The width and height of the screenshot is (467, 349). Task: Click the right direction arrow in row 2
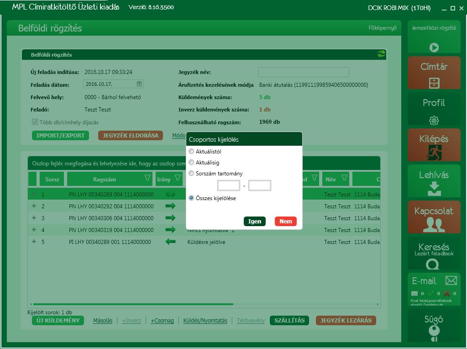[170, 206]
